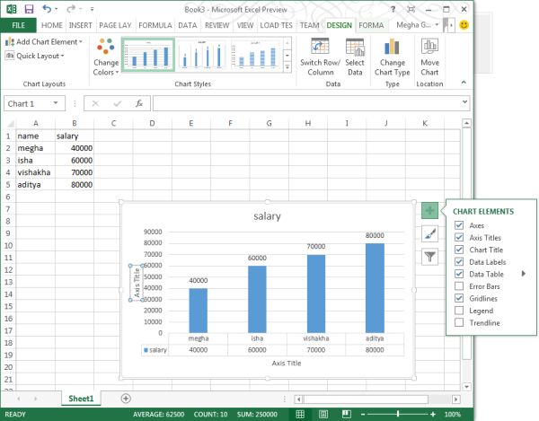
Task: Select the second chart style thumbnail
Action: click(202, 55)
